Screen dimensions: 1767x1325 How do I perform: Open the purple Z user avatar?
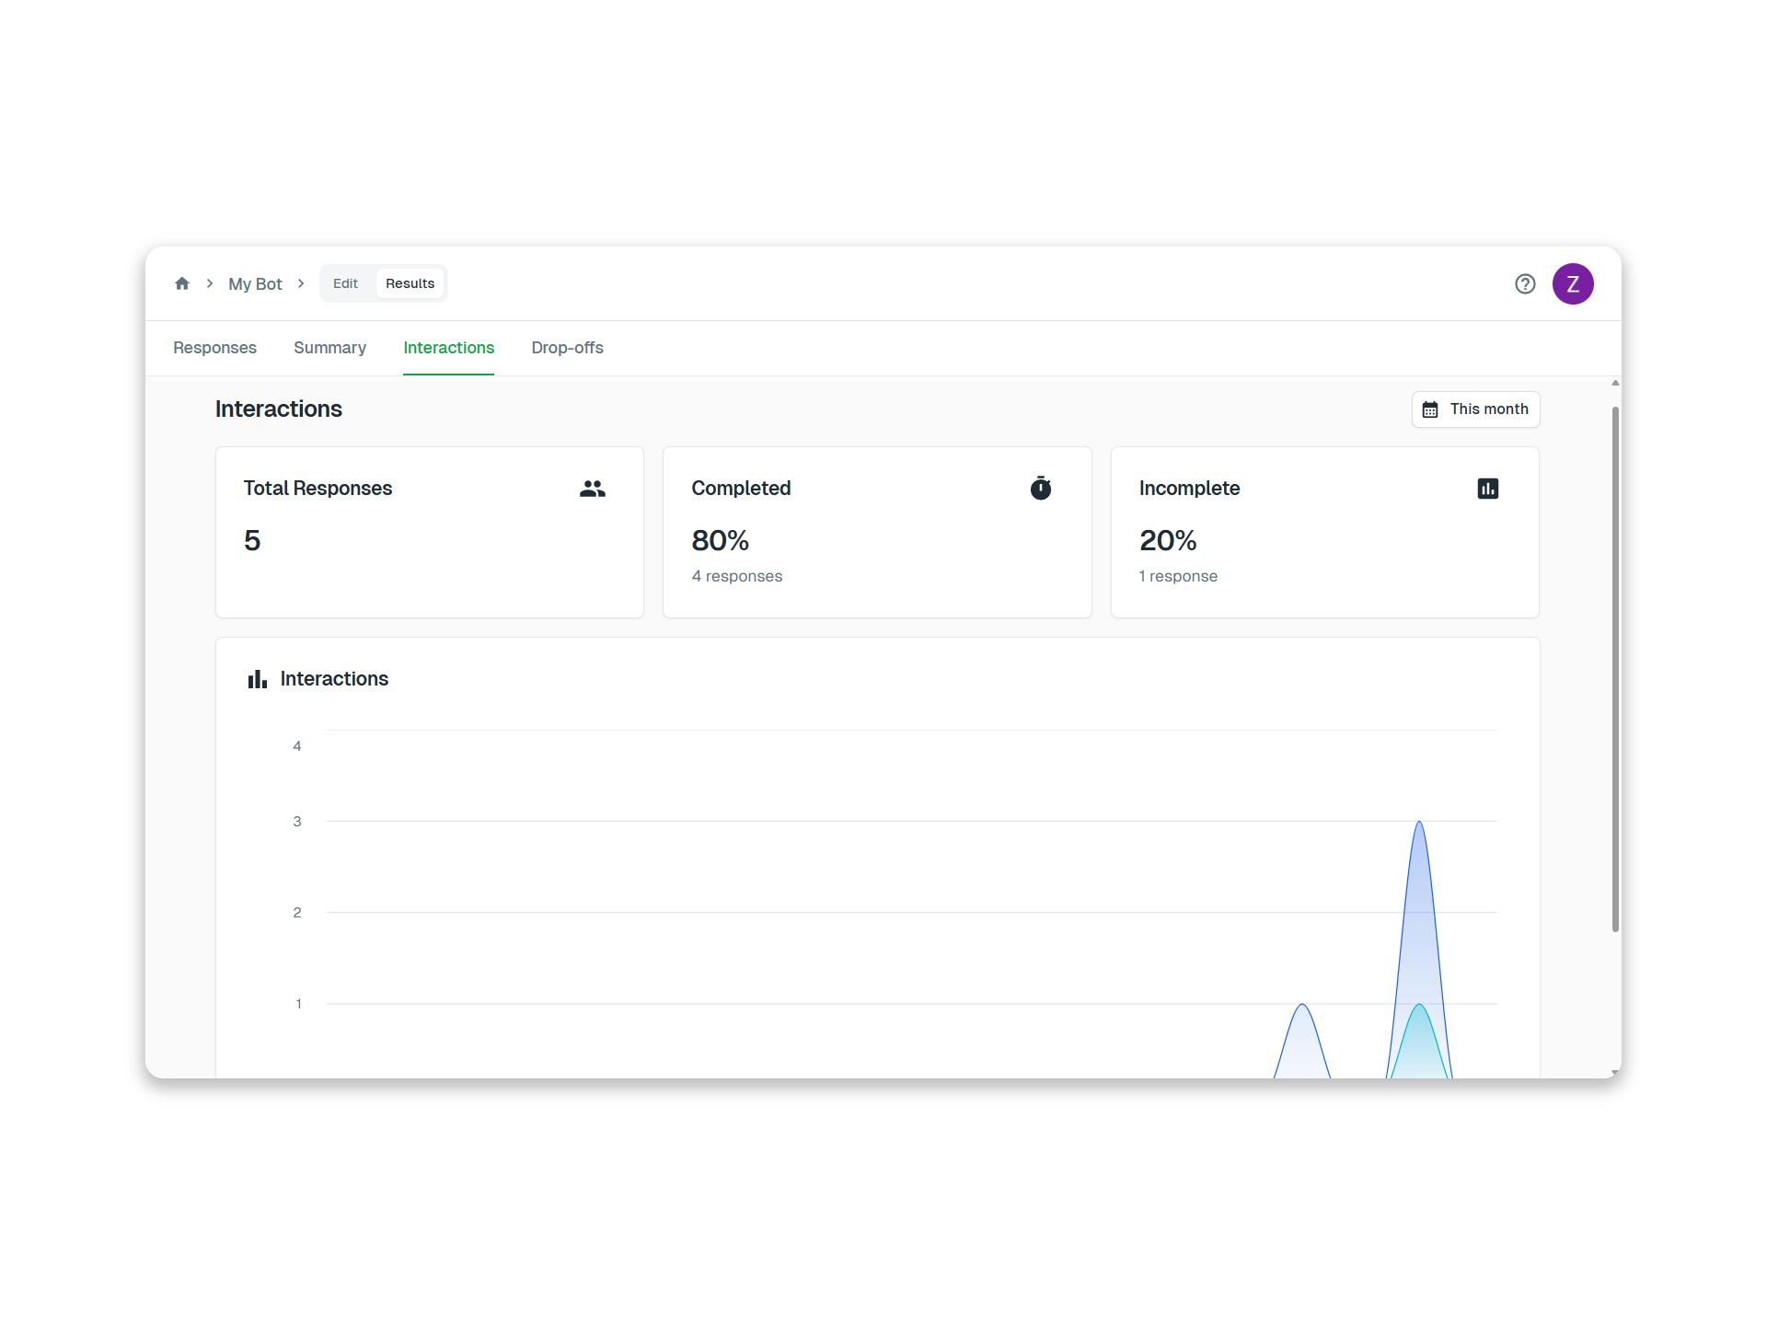pos(1573,284)
